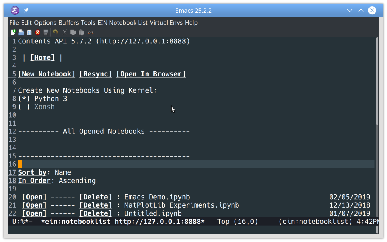Open the Untitled.ipynb notebook

(x=34, y=213)
